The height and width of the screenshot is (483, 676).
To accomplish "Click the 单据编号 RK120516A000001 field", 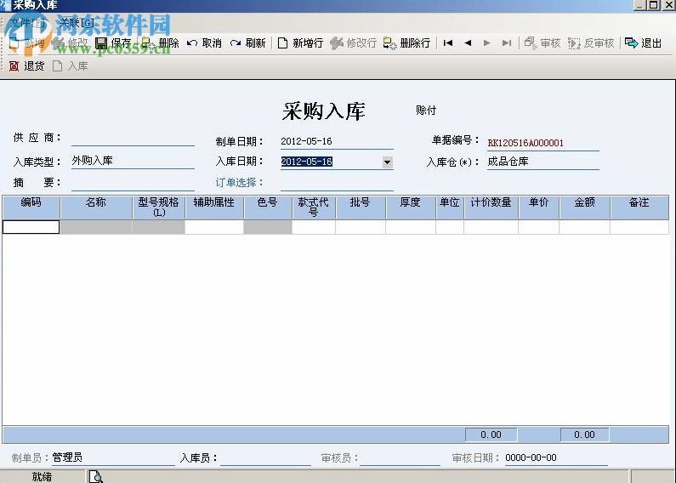I will [543, 143].
